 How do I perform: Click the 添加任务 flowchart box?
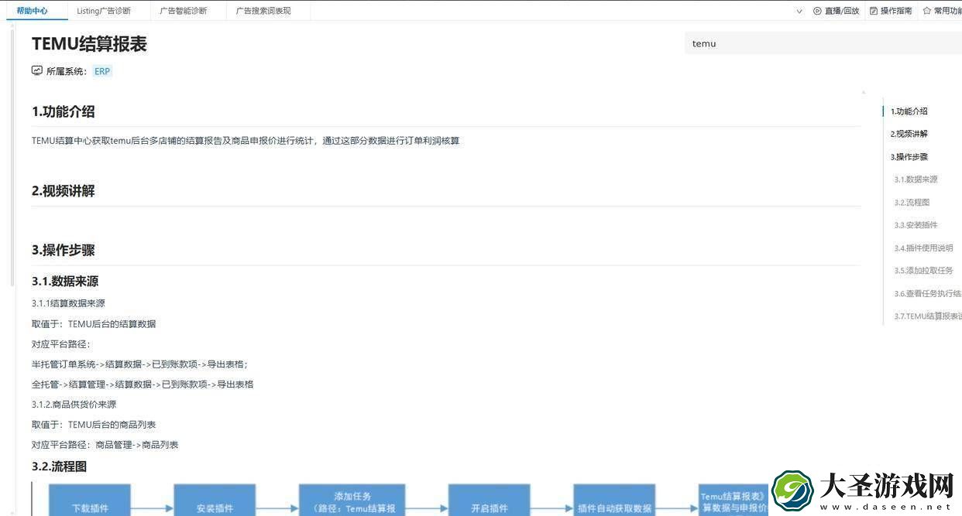[352, 500]
